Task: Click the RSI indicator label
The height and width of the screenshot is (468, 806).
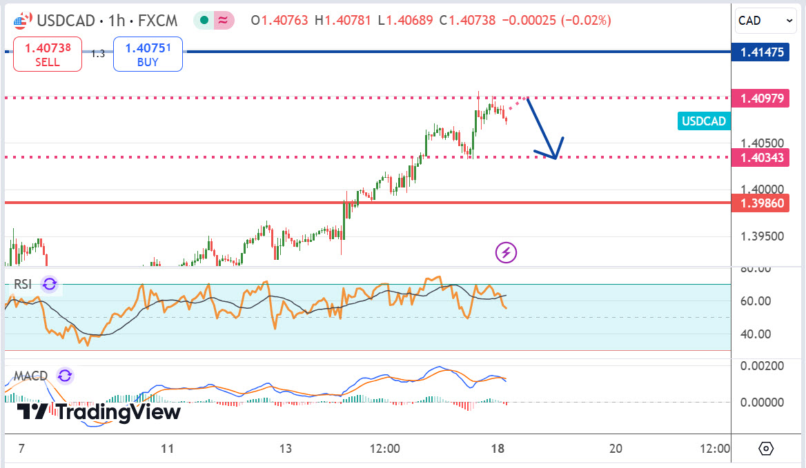Action: coord(23,285)
